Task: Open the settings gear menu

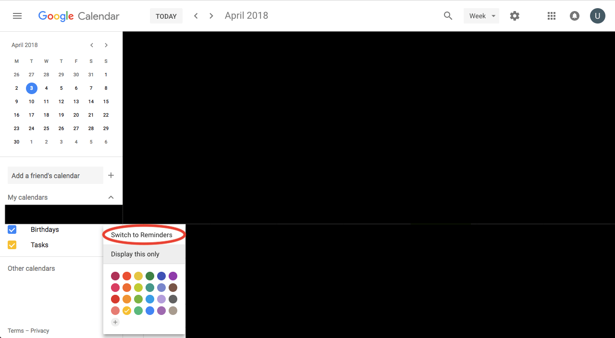Action: [515, 16]
